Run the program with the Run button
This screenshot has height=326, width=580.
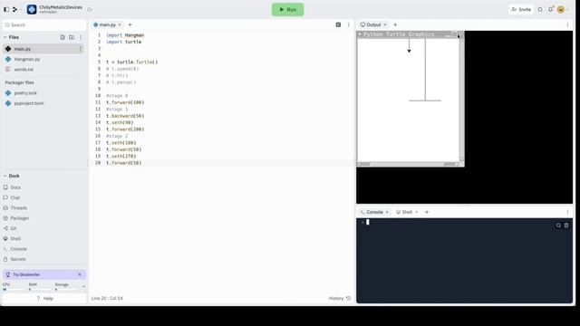288,10
